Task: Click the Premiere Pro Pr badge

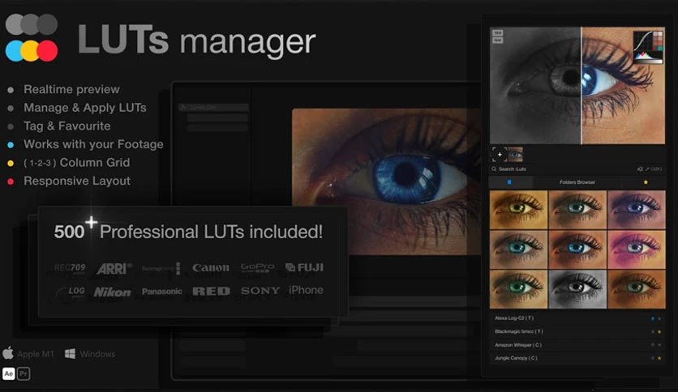Action: click(24, 374)
